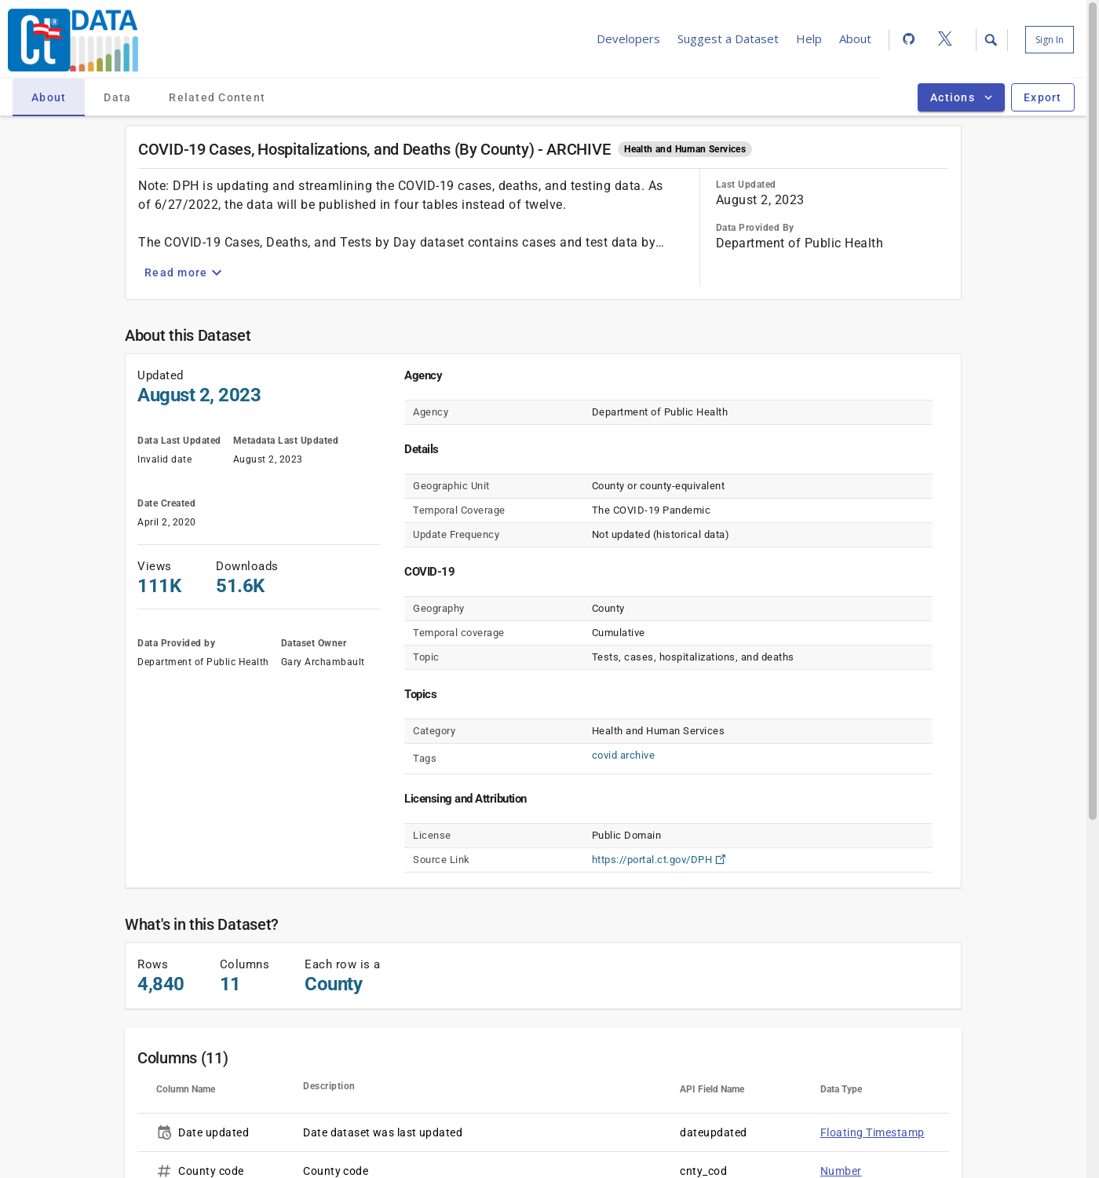The height and width of the screenshot is (1178, 1099).
Task: Click the Sign In button
Action: [x=1049, y=40]
